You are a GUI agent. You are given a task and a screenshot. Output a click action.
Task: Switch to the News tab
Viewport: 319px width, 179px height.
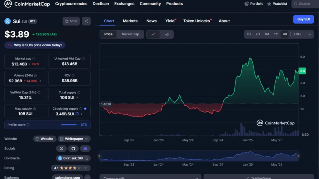tap(152, 21)
